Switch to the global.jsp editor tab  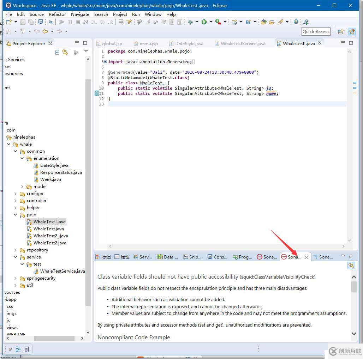pos(109,43)
